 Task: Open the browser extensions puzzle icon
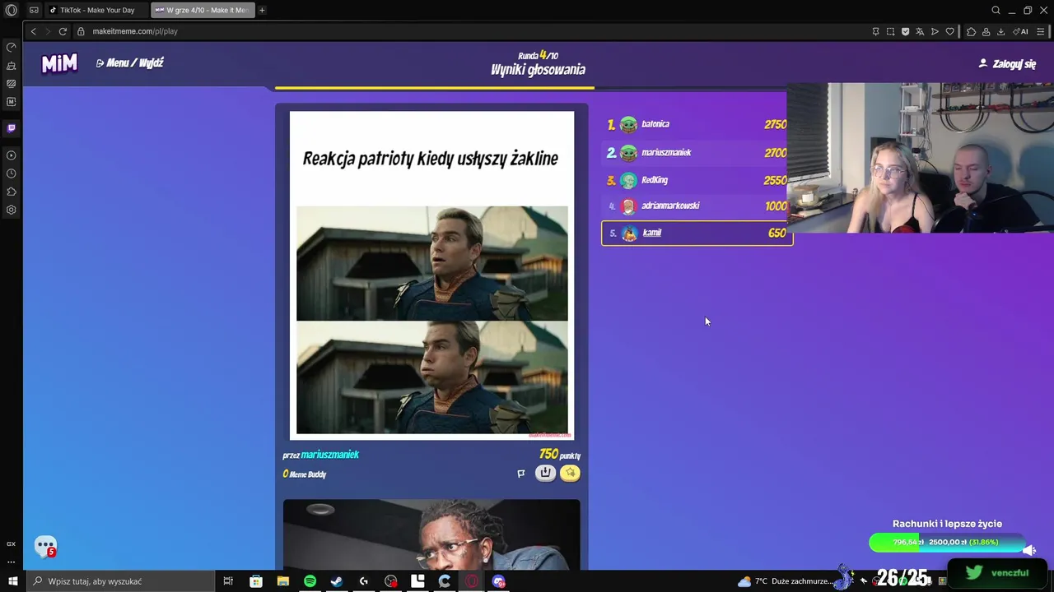tap(971, 31)
